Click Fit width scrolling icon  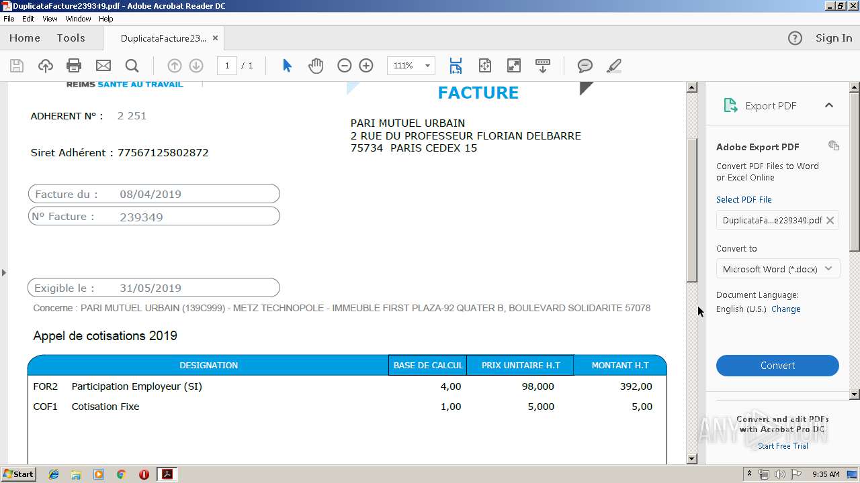[x=456, y=66]
